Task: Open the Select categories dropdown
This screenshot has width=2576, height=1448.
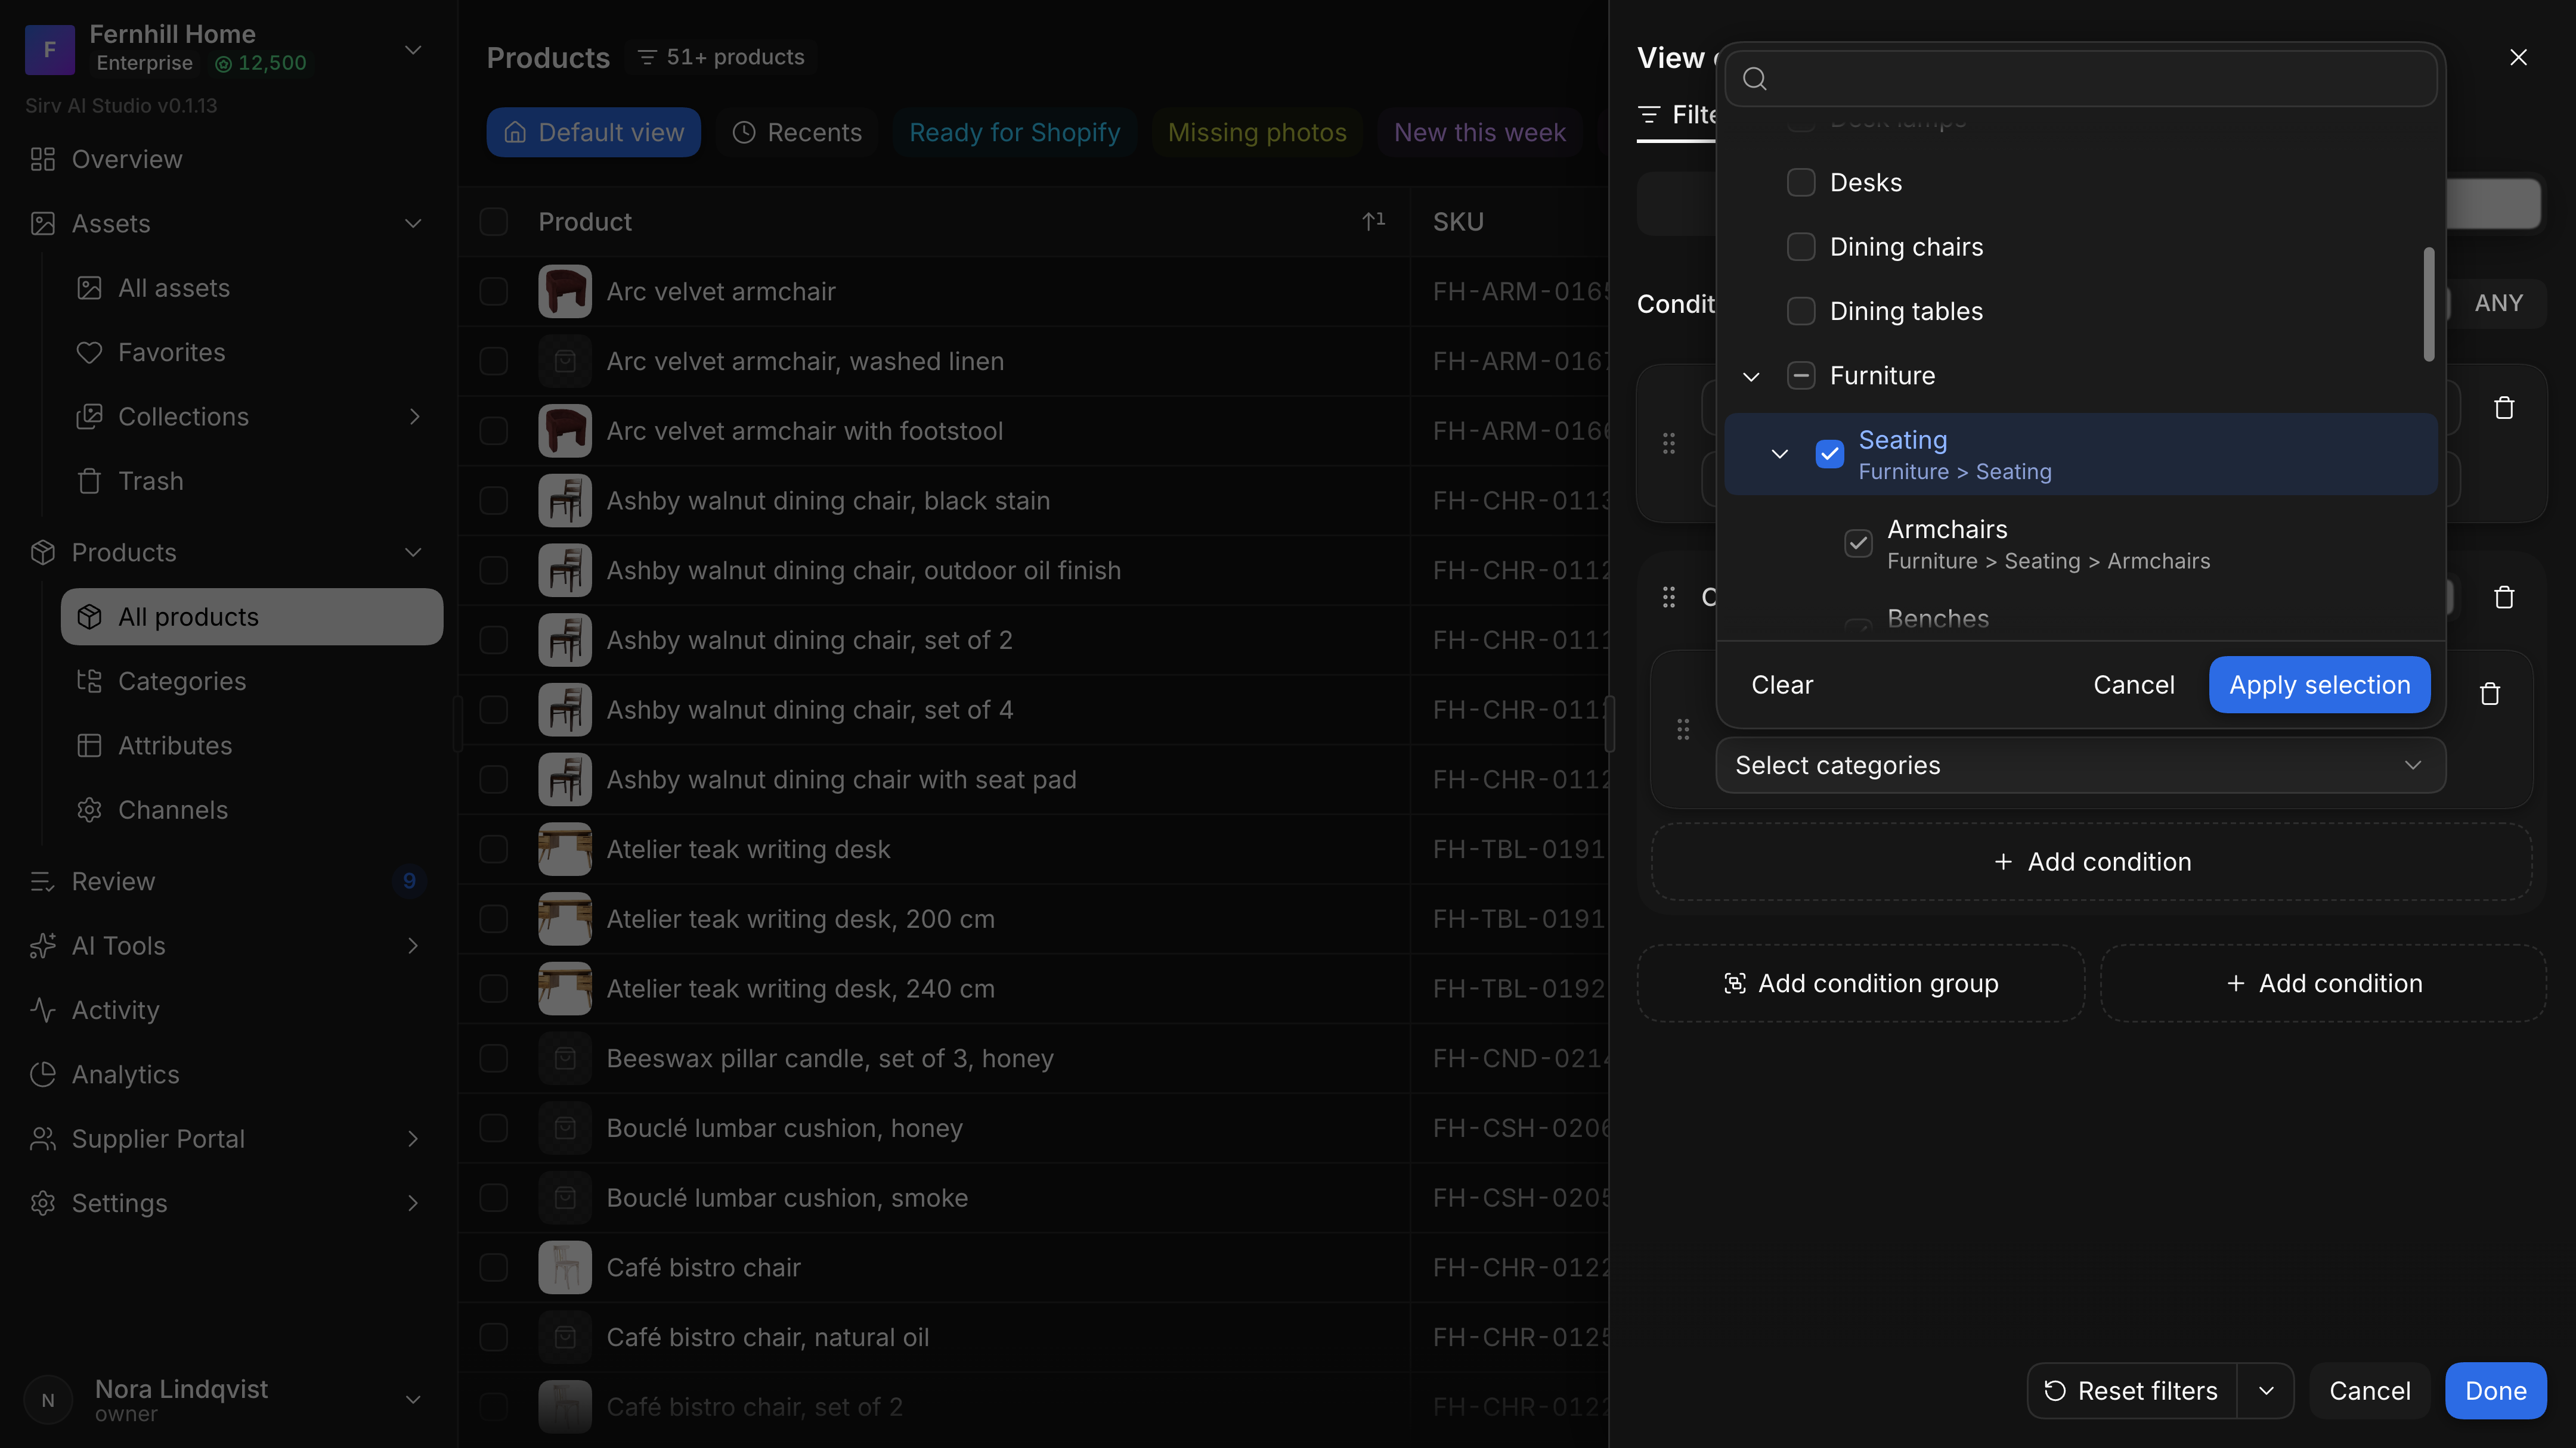Action: tap(2081, 766)
